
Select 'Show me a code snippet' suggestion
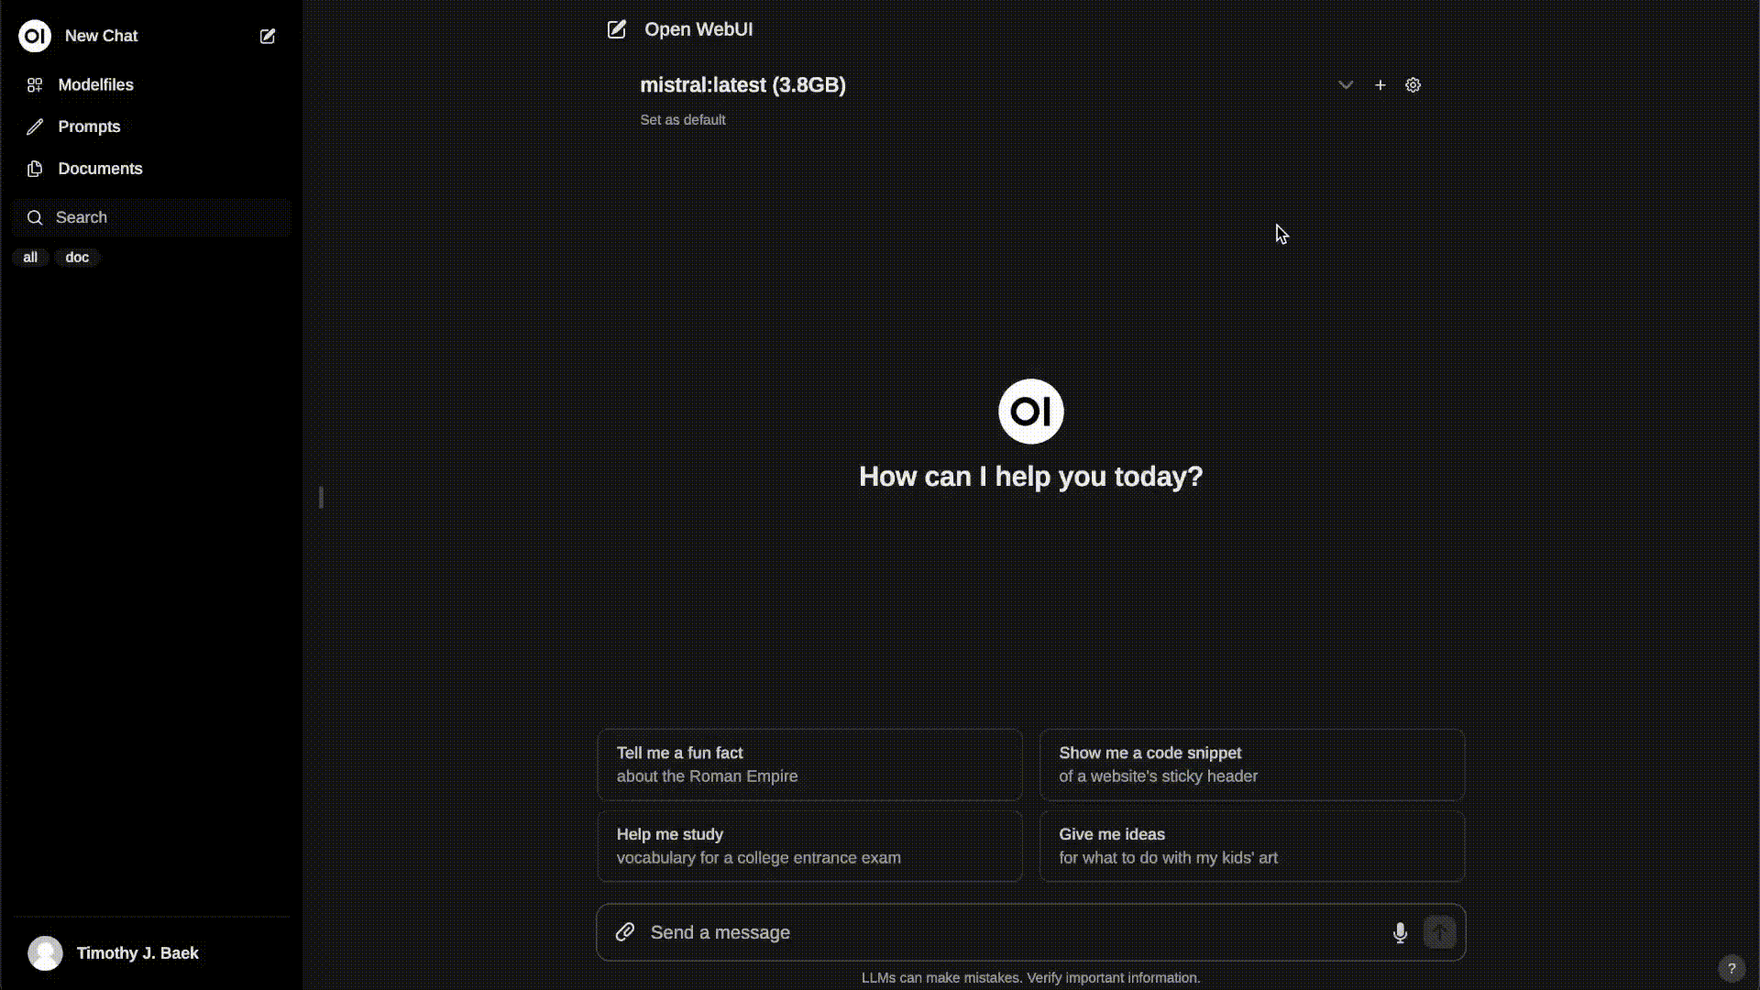pos(1251,764)
